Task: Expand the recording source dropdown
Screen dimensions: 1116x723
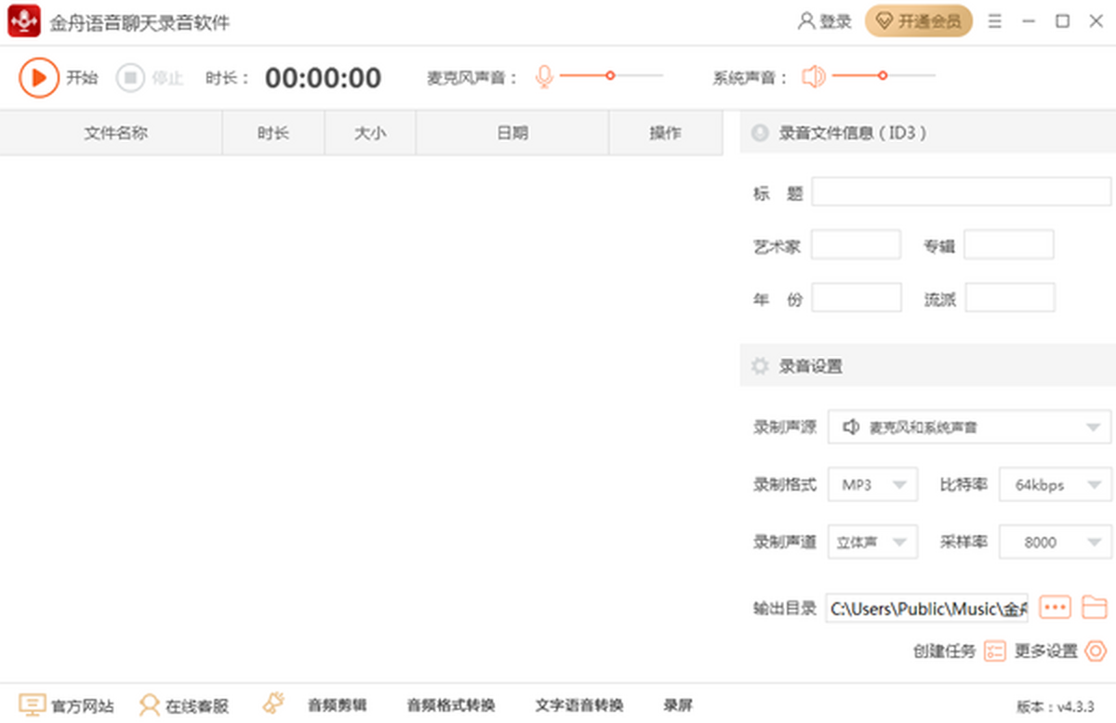Action: (969, 427)
